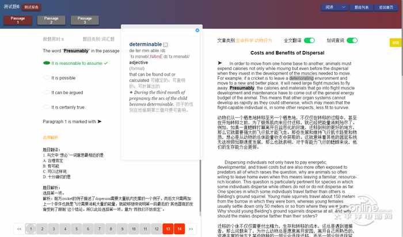Go to question 1
Screen dimensions: 403x237
tap(31, 229)
